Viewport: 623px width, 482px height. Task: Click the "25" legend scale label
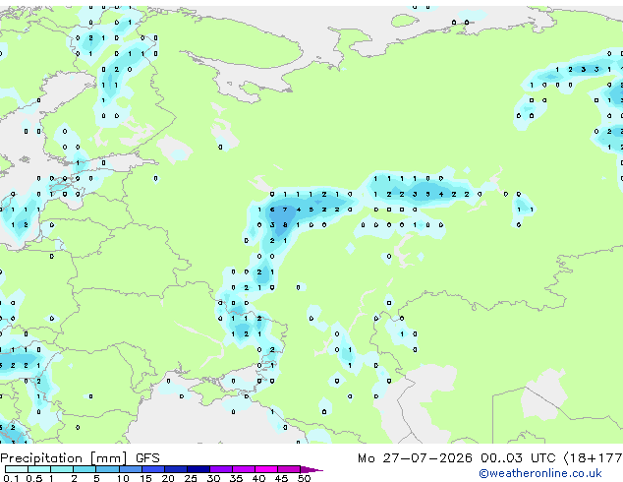point(191,478)
